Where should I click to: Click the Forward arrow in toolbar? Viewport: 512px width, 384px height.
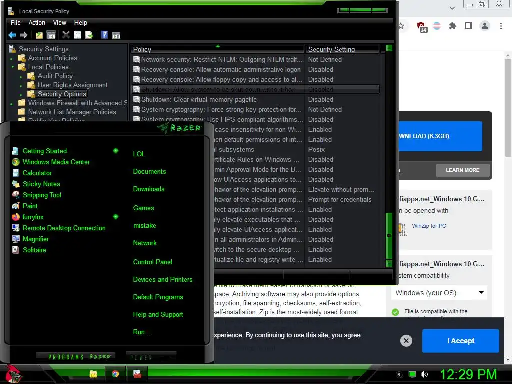(23, 35)
